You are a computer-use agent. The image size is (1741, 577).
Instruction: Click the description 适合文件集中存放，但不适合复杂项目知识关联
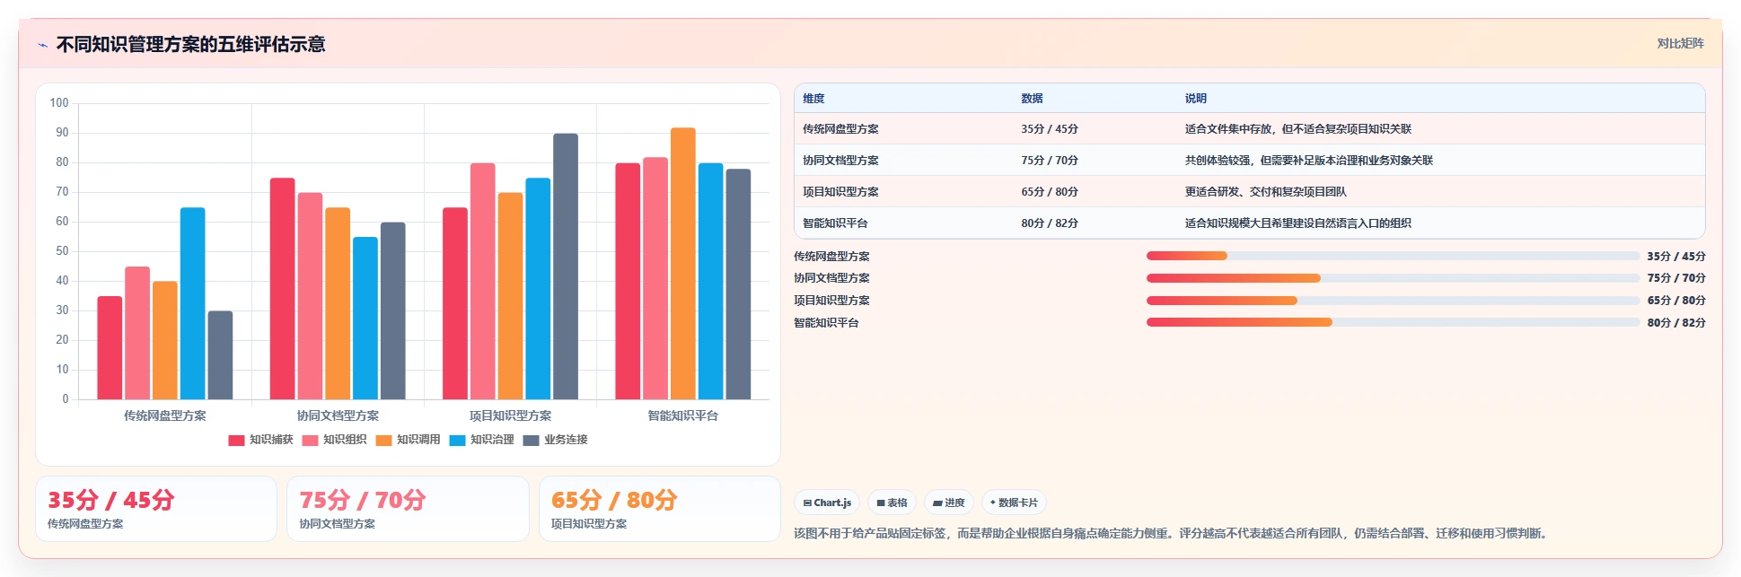tap(1298, 129)
